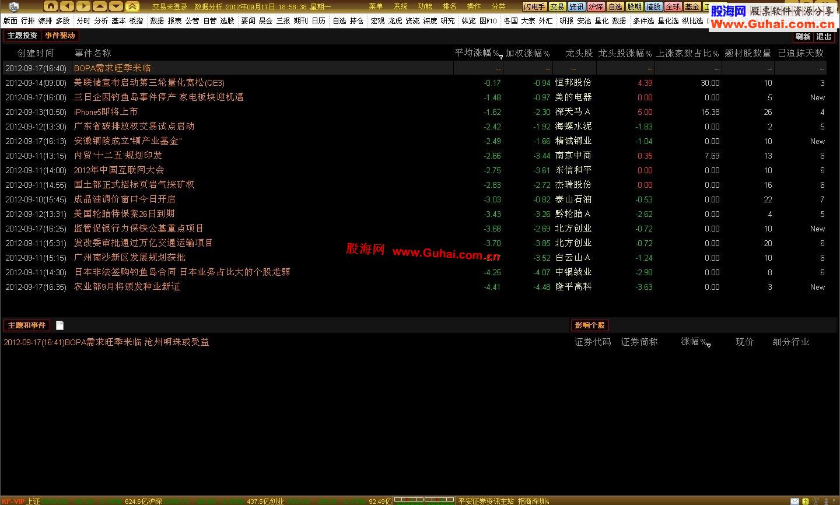Click the up triangle navigation icon
The image size is (840, 505).
[100, 6]
